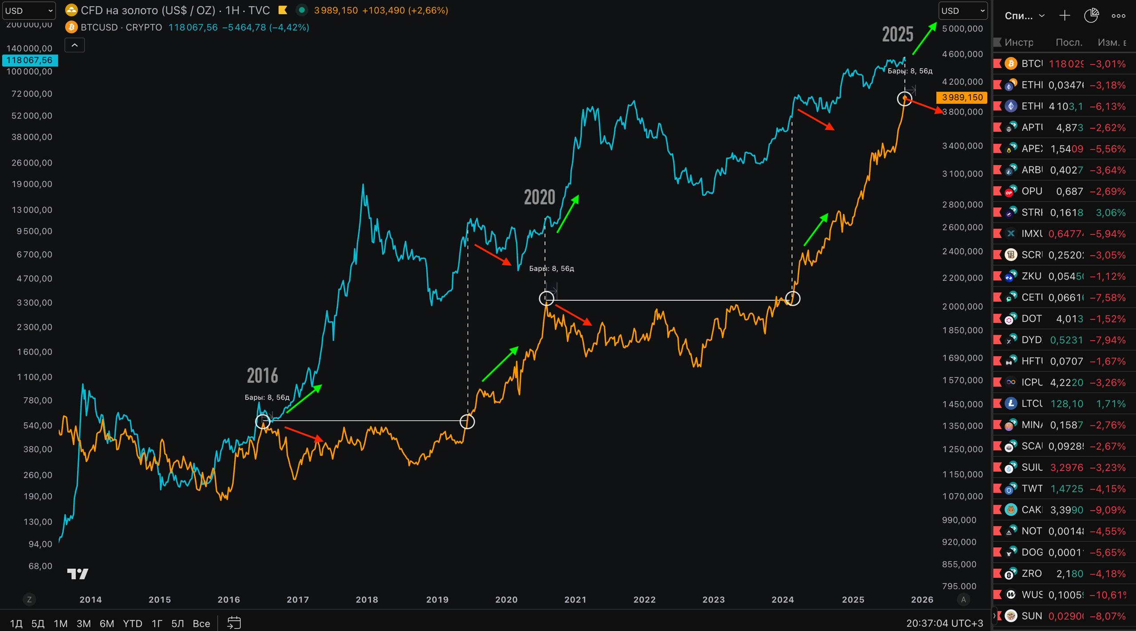Click the gold symbol icon in the chart legend
The width and height of the screenshot is (1136, 631).
(71, 10)
